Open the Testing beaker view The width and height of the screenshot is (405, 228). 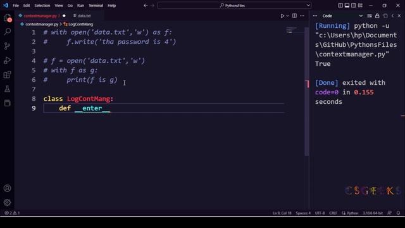pos(8,89)
